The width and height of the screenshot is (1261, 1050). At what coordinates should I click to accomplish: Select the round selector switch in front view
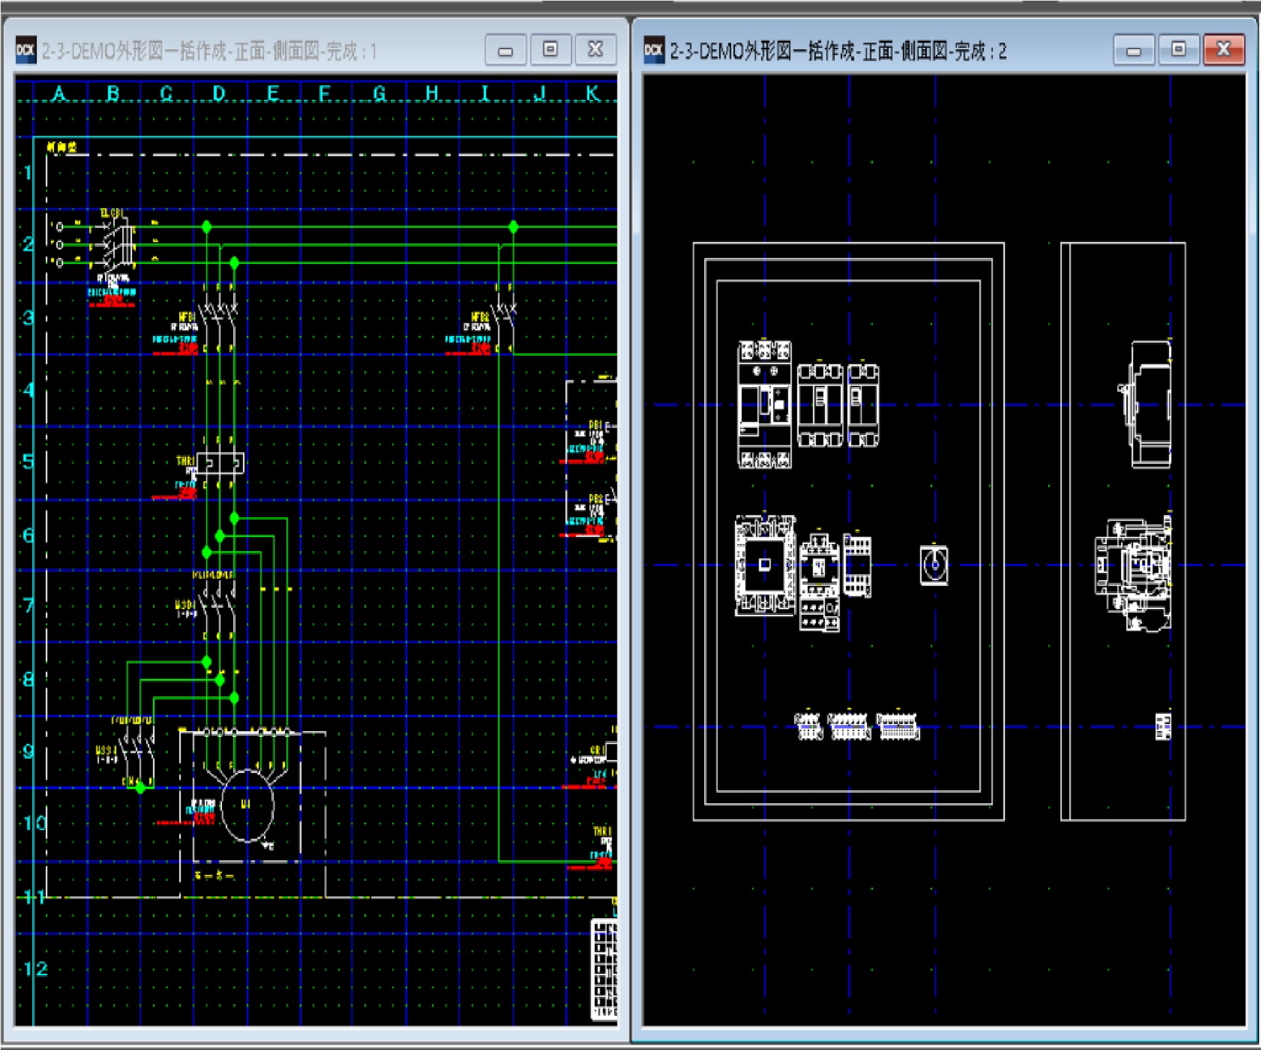934,565
